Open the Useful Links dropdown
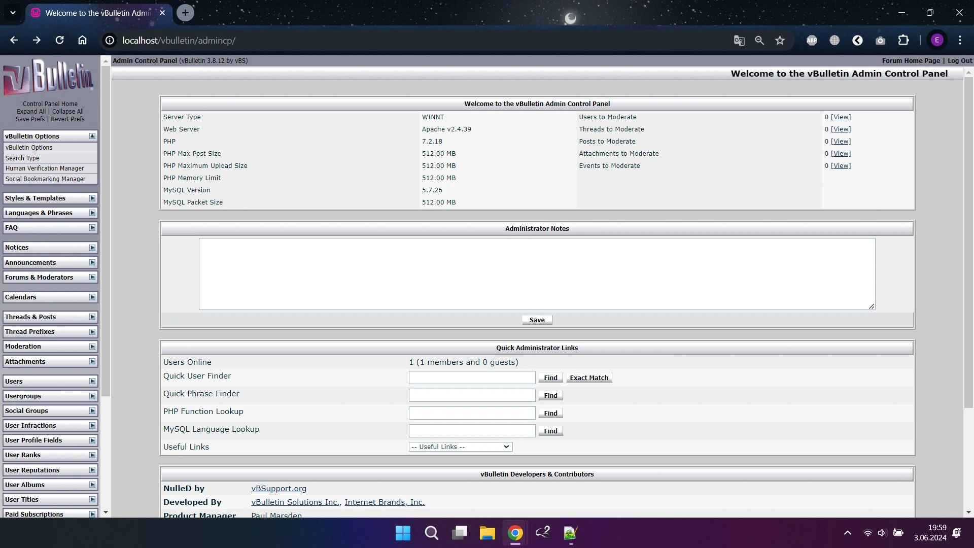 461,447
